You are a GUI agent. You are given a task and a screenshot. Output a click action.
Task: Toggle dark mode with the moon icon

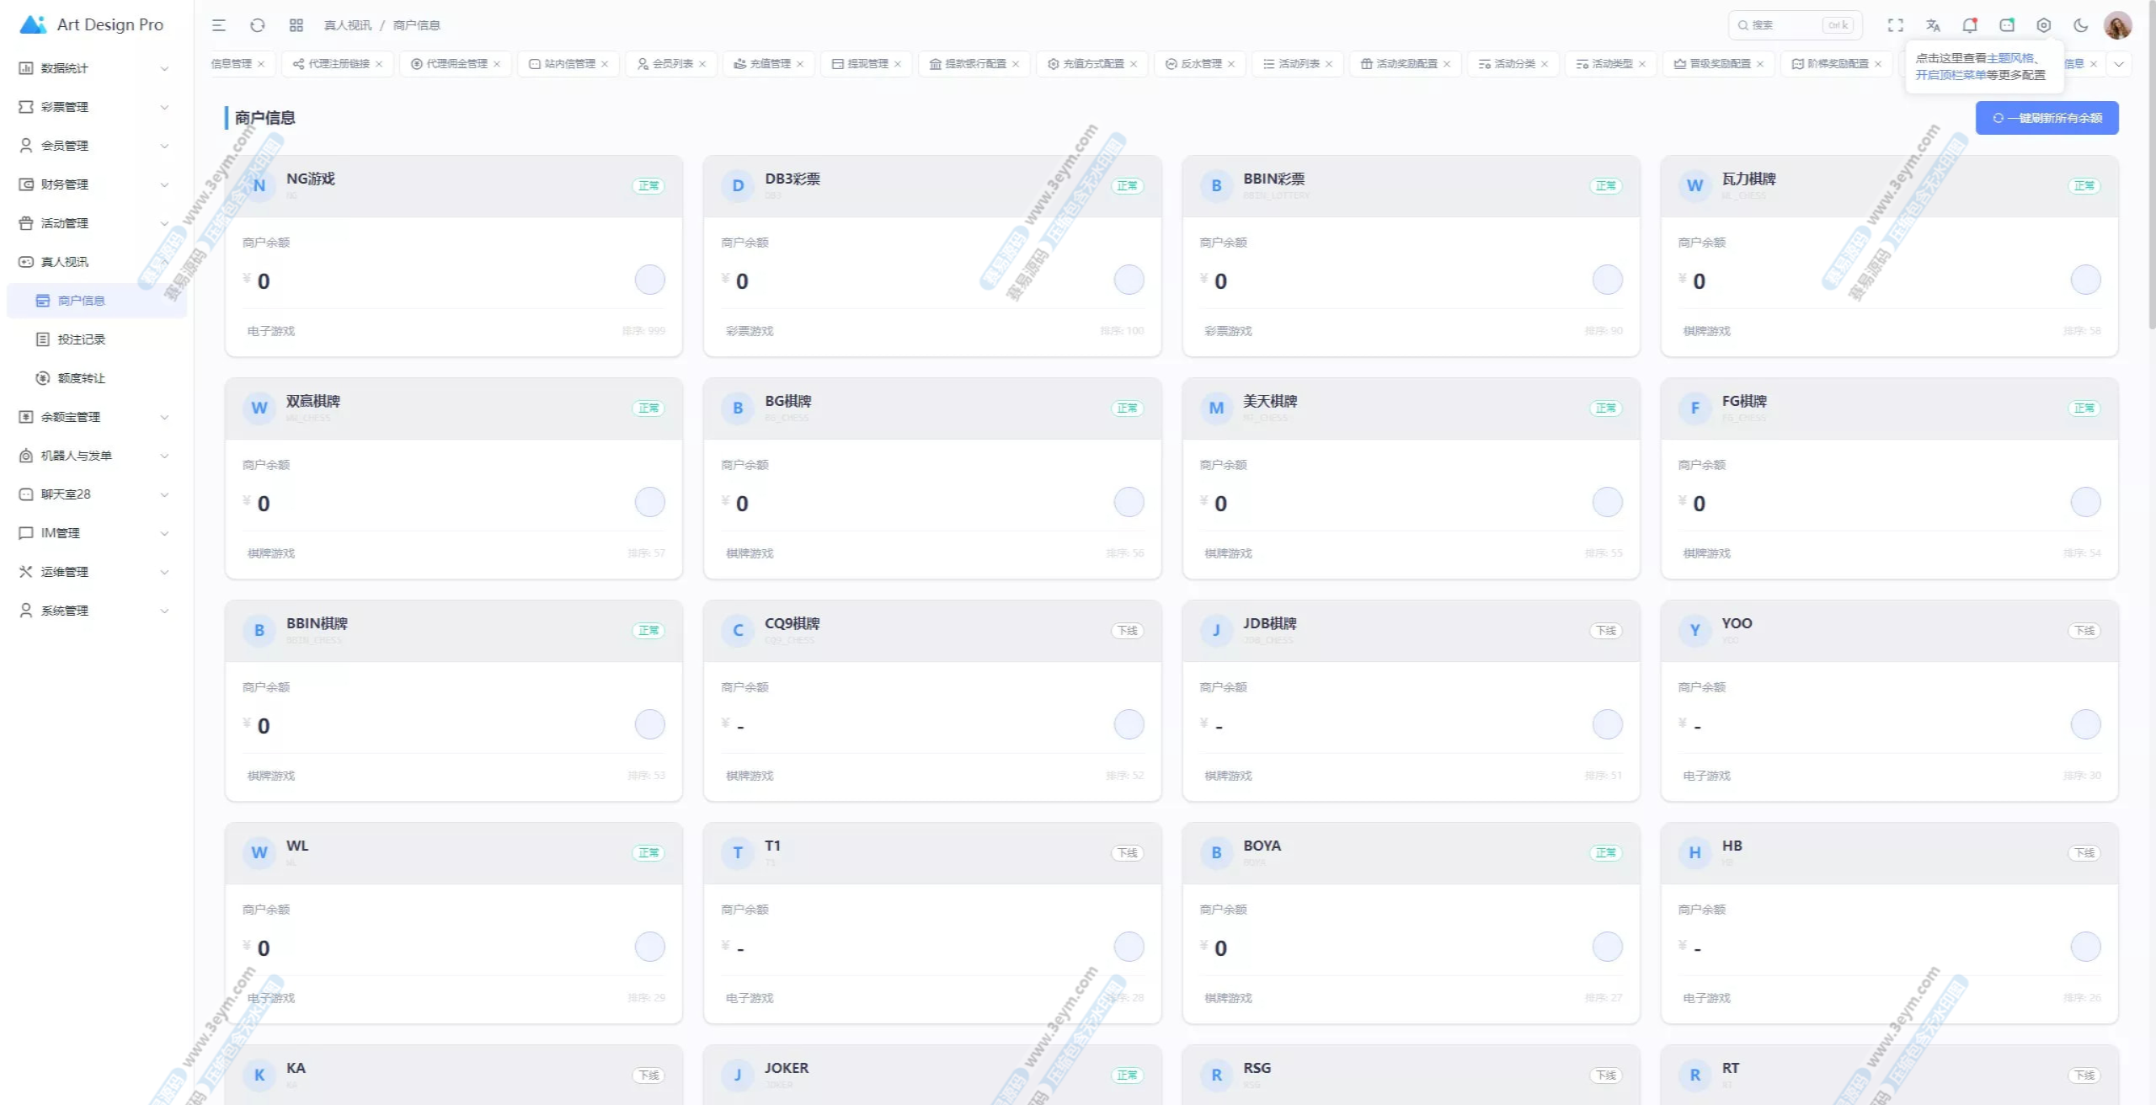(2080, 25)
